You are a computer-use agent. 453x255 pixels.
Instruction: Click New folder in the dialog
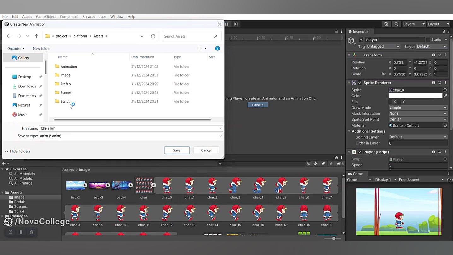point(42,48)
